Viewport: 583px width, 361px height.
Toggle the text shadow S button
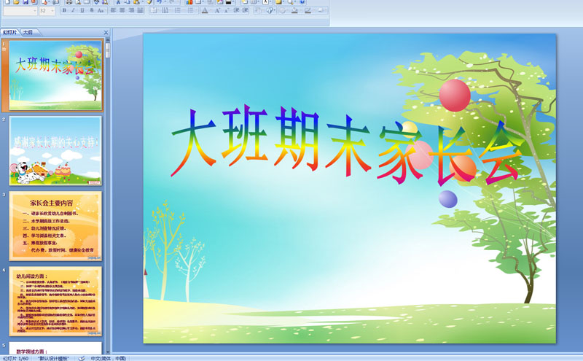[x=92, y=10]
